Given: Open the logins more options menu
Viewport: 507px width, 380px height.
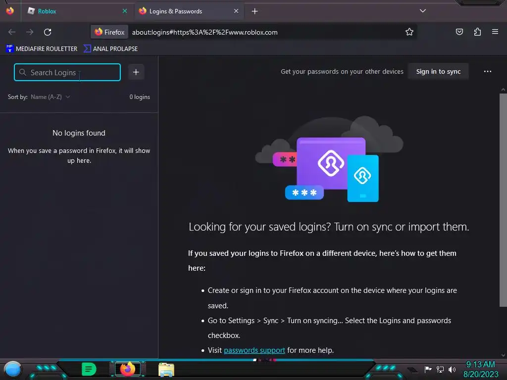Looking at the screenshot, I should pos(488,71).
